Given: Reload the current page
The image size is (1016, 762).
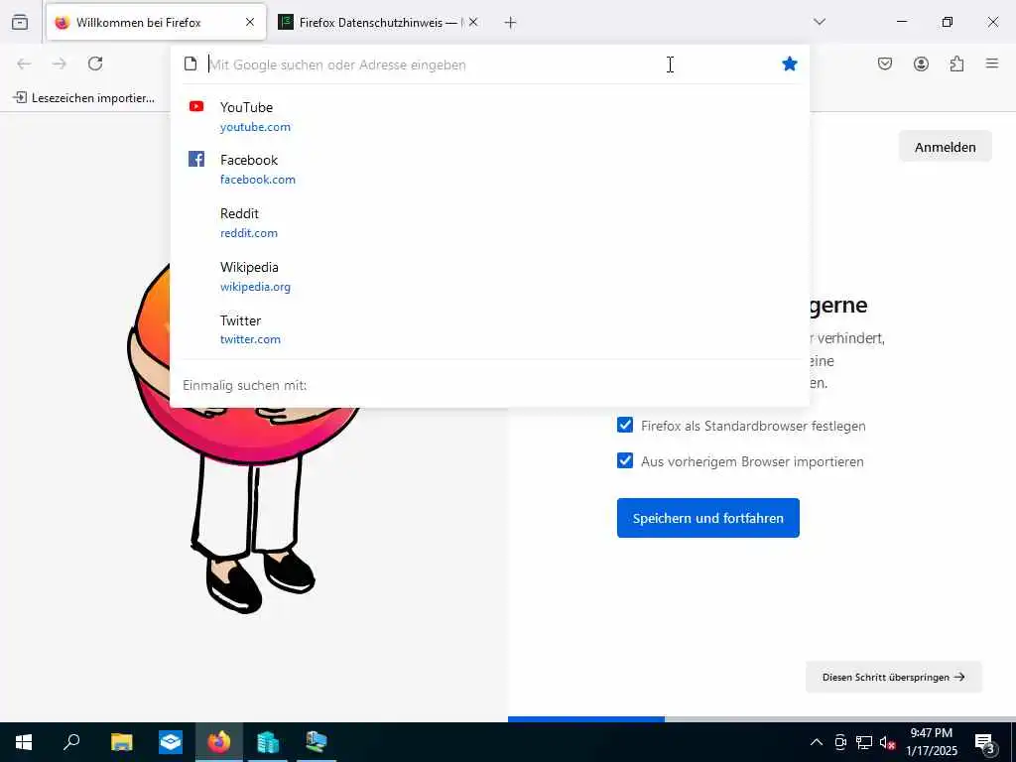Looking at the screenshot, I should coord(95,63).
